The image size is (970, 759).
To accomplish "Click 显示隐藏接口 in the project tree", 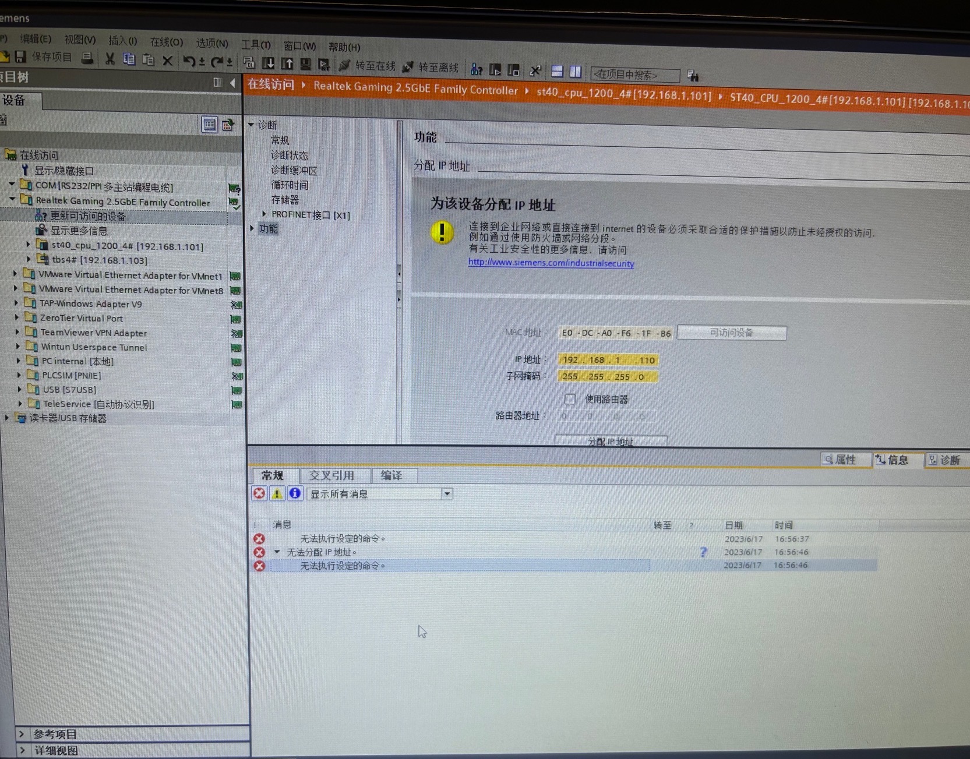I will click(x=64, y=171).
